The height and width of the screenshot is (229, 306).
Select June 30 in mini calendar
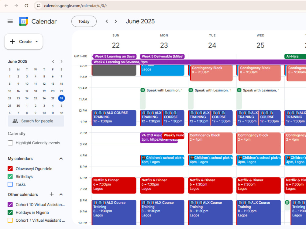pos(18,105)
